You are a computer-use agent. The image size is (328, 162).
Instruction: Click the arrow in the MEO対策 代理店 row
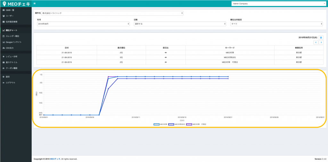(166, 62)
